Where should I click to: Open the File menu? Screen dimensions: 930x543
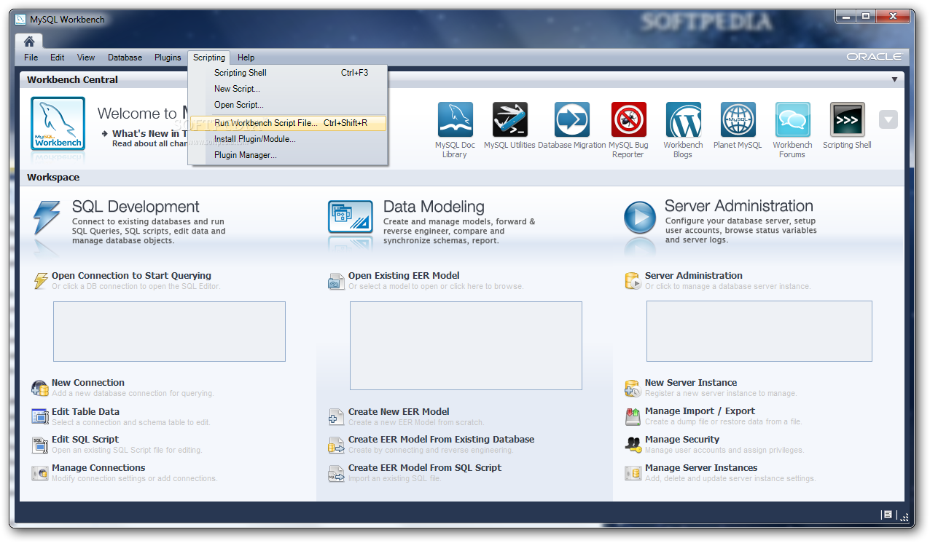pos(31,58)
